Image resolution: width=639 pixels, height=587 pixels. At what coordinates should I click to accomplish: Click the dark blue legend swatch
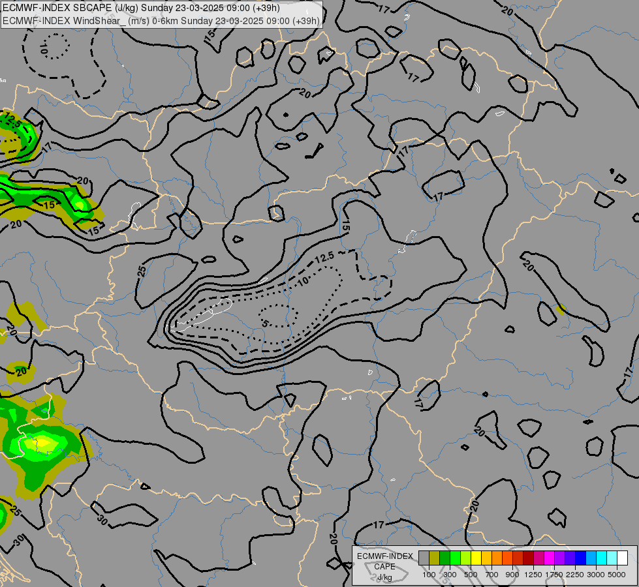coord(581,558)
